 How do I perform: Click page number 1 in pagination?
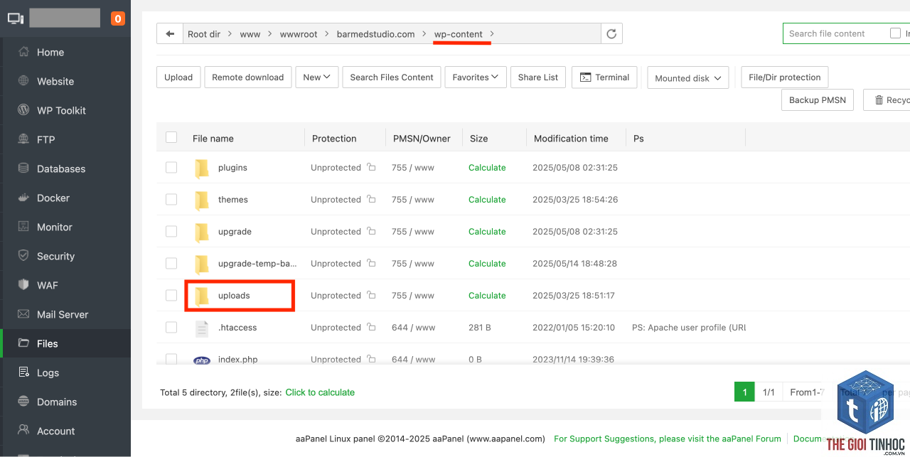coord(744,392)
